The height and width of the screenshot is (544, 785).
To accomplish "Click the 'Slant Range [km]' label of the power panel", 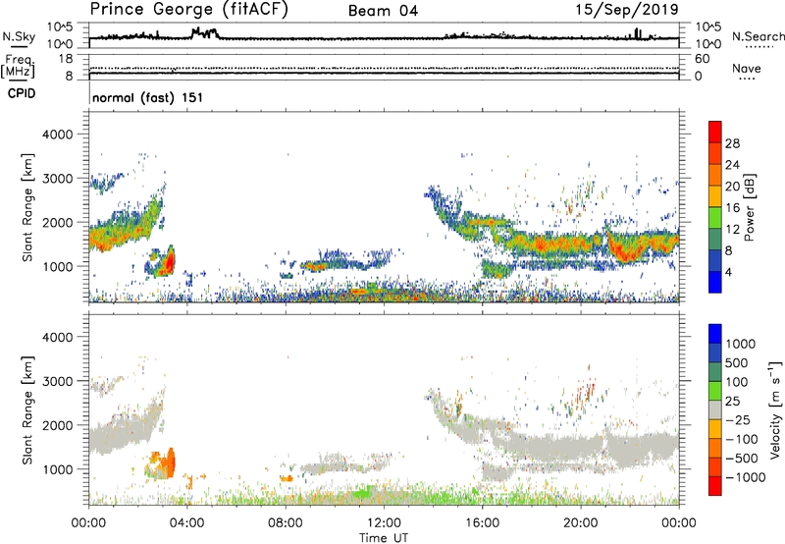I will click(27, 207).
